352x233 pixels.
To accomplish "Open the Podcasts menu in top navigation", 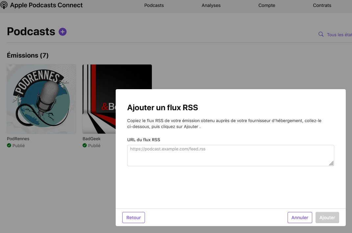I will 154,5.
